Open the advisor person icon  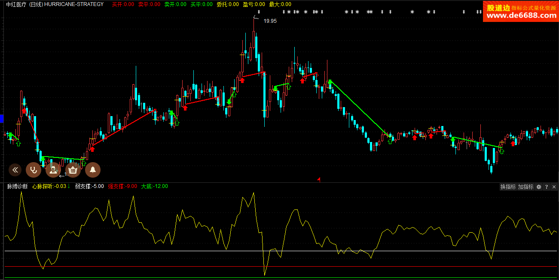[53, 170]
